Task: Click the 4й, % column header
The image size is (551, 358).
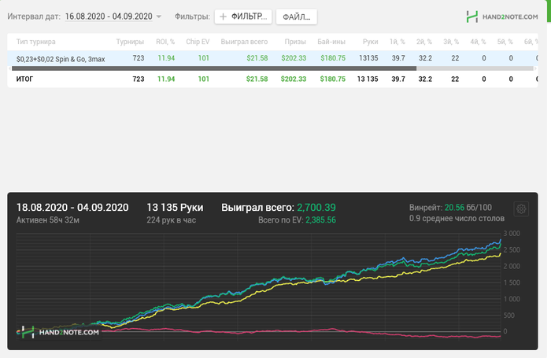Action: tap(478, 42)
